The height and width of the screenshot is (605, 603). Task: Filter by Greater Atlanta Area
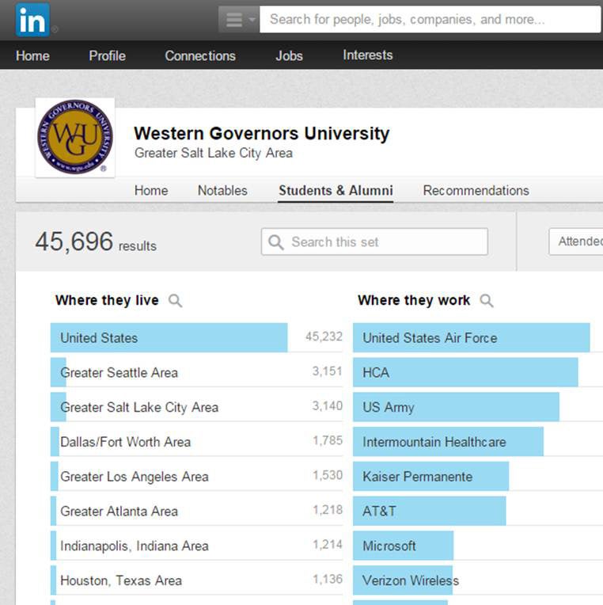pyautogui.click(x=196, y=511)
